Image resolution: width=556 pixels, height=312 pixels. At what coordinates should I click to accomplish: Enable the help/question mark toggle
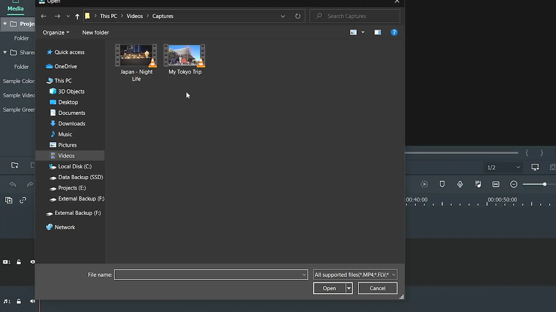point(394,32)
